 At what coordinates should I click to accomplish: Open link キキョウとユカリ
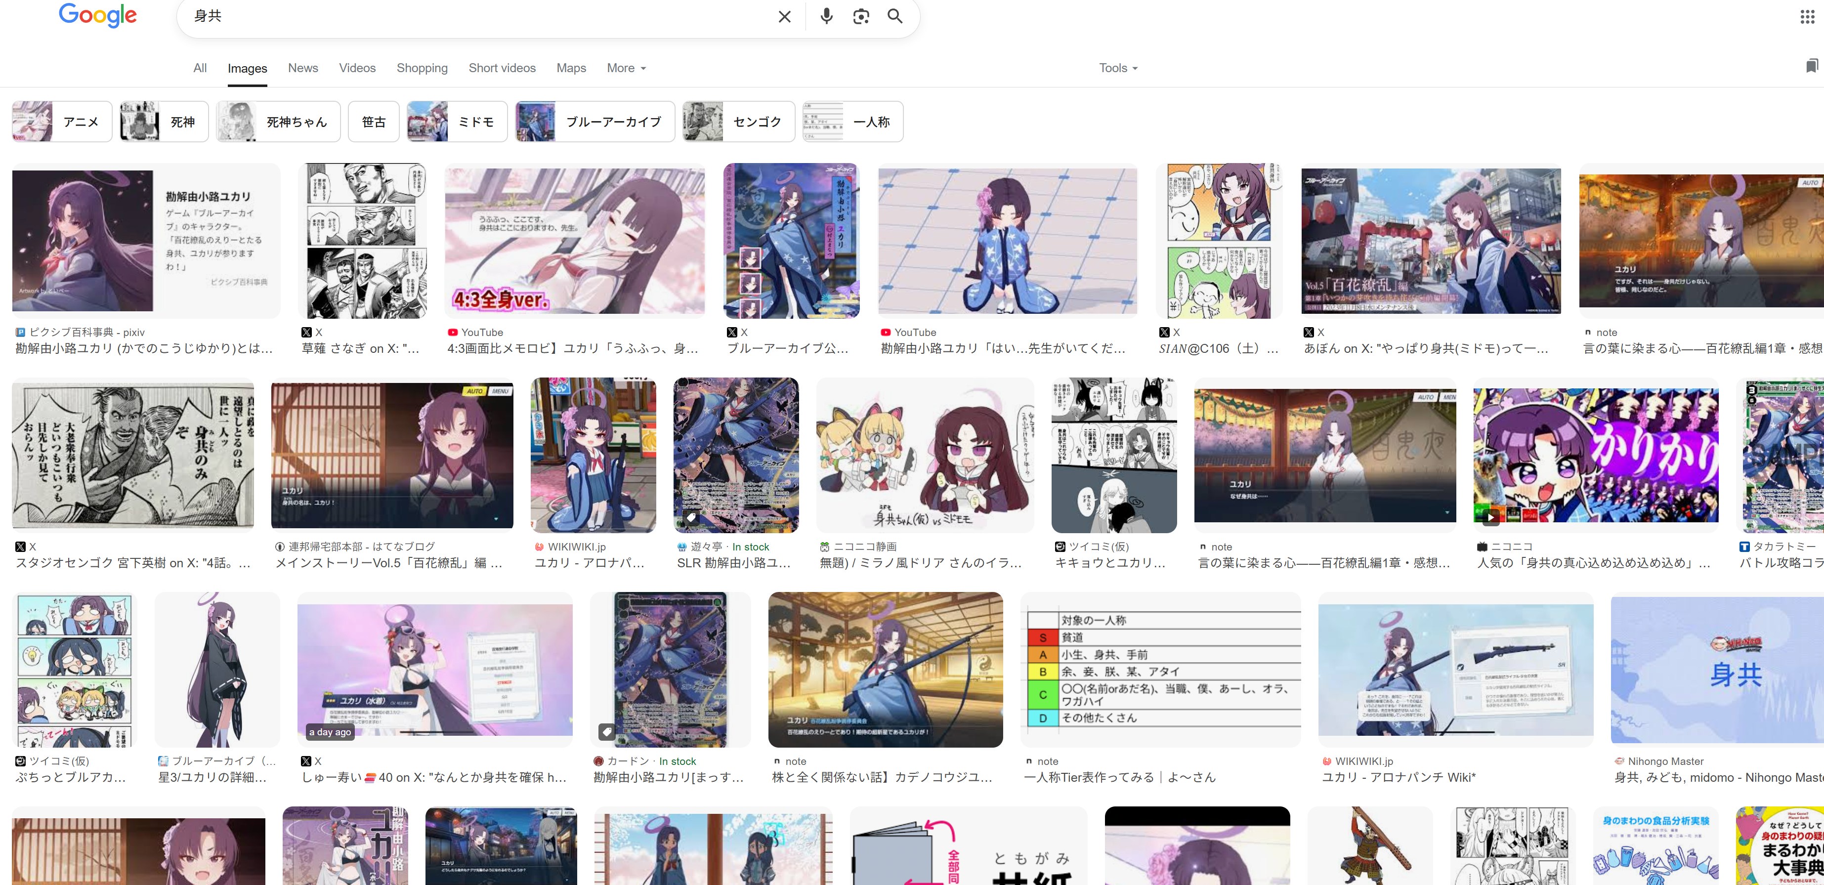tap(1110, 563)
